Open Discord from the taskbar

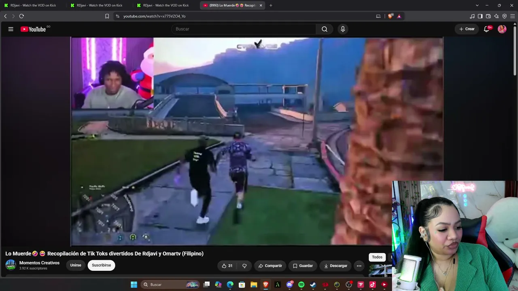coord(290,285)
